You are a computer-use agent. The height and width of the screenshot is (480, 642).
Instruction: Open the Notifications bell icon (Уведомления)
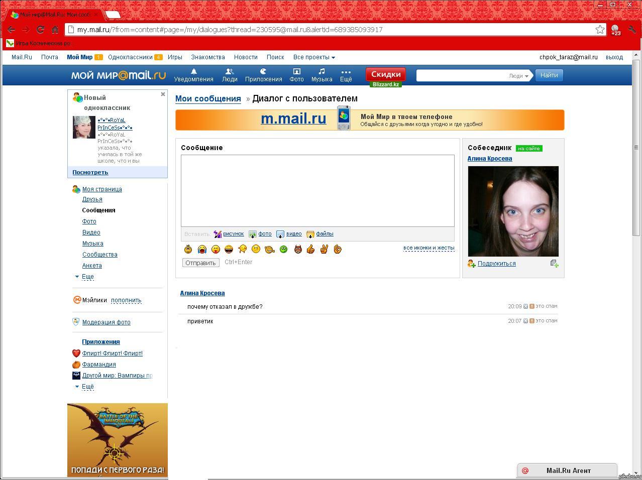point(193,72)
